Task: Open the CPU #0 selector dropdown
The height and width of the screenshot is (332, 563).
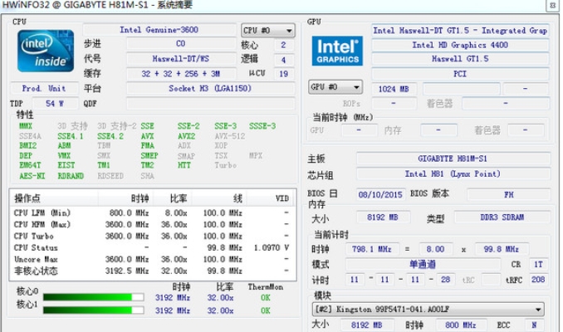Action: pyautogui.click(x=268, y=31)
